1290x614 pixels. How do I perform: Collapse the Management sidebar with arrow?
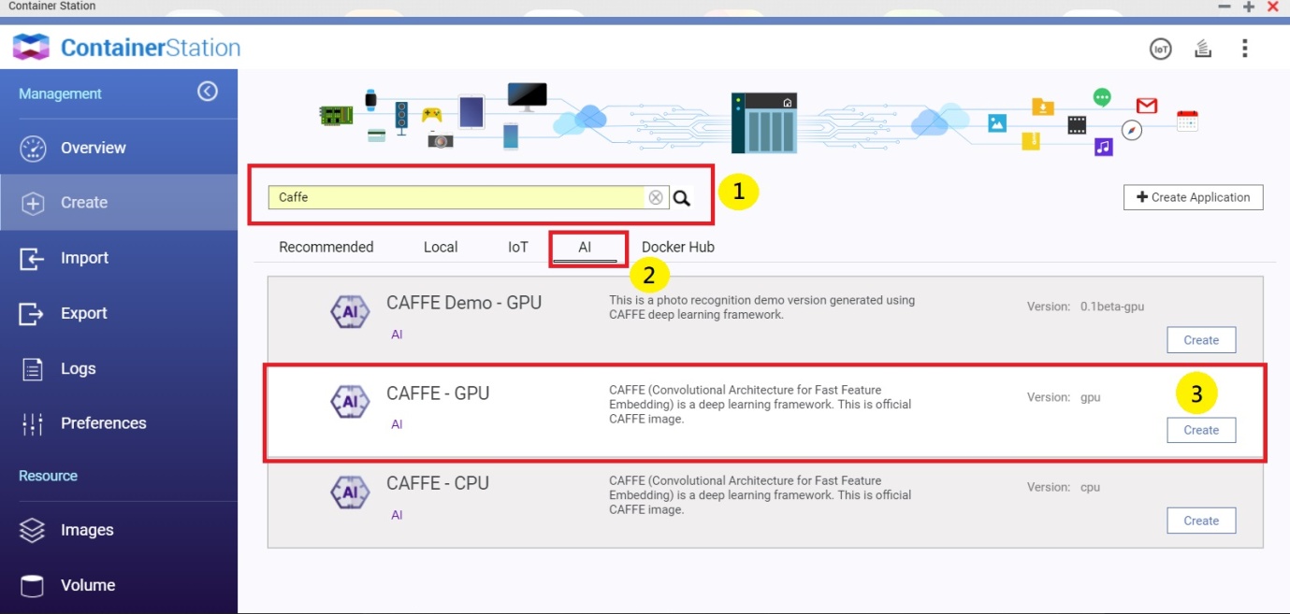[208, 92]
